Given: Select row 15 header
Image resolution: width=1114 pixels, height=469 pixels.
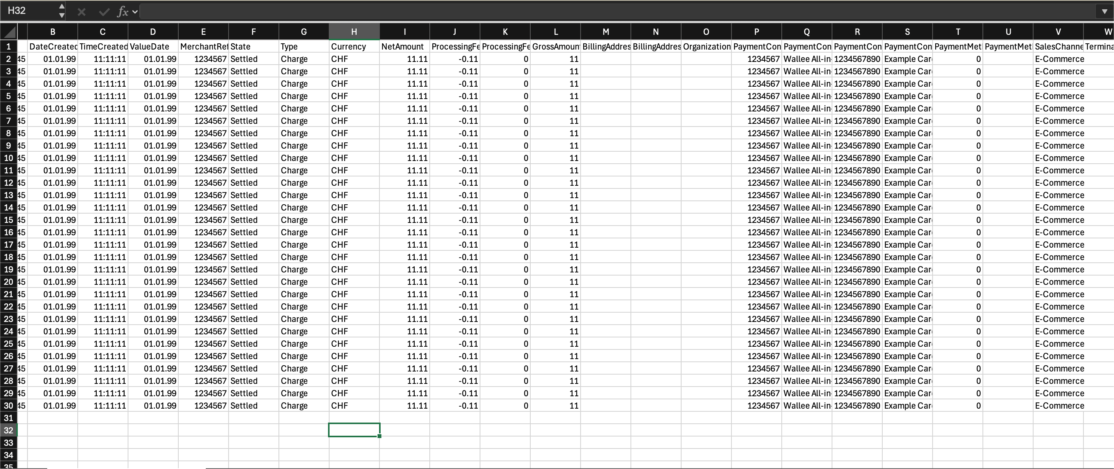Looking at the screenshot, I should (9, 220).
